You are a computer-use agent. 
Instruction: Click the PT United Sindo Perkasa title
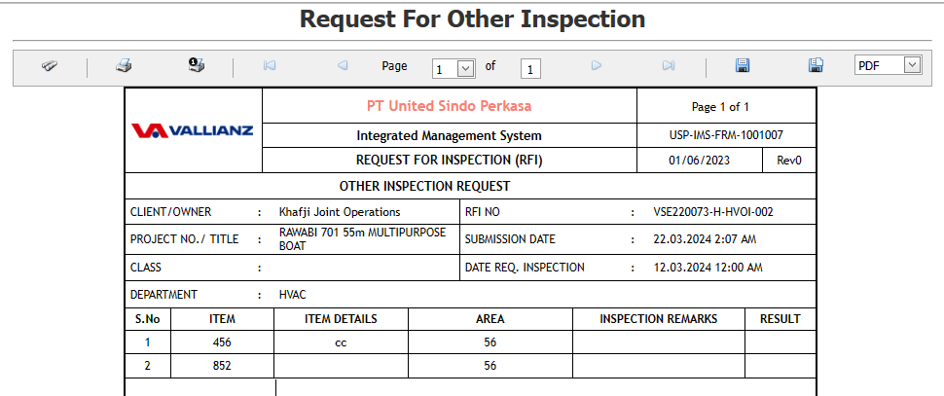click(x=449, y=106)
